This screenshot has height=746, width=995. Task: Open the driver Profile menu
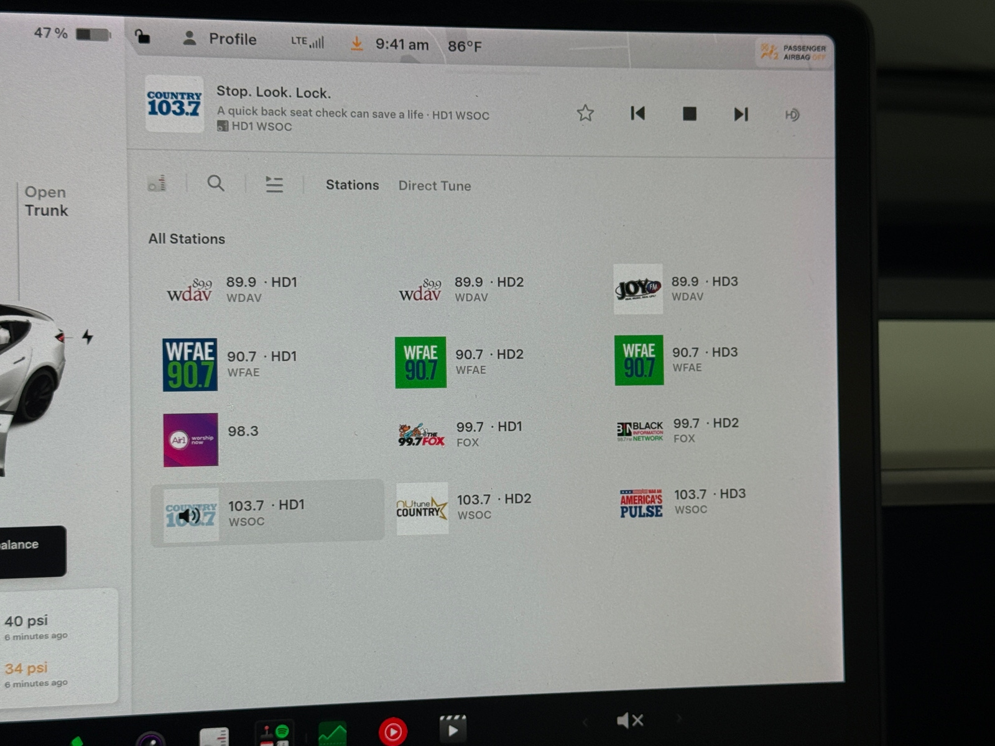(x=220, y=39)
